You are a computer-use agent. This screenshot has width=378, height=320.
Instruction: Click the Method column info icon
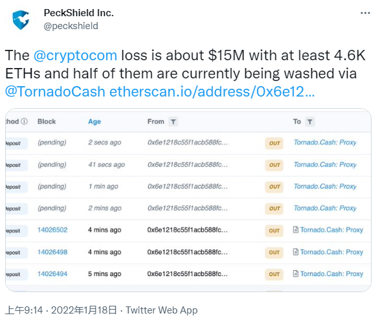[x=24, y=121]
